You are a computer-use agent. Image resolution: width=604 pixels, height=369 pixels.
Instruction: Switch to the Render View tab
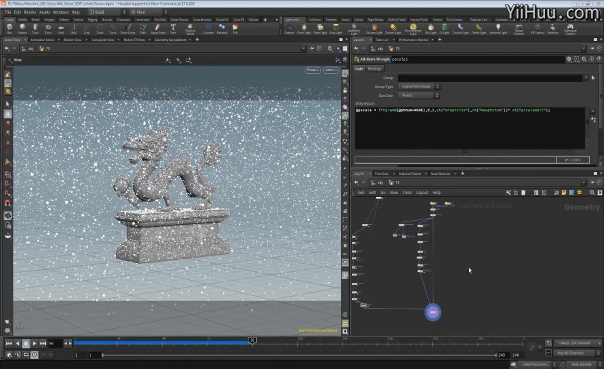tap(73, 40)
